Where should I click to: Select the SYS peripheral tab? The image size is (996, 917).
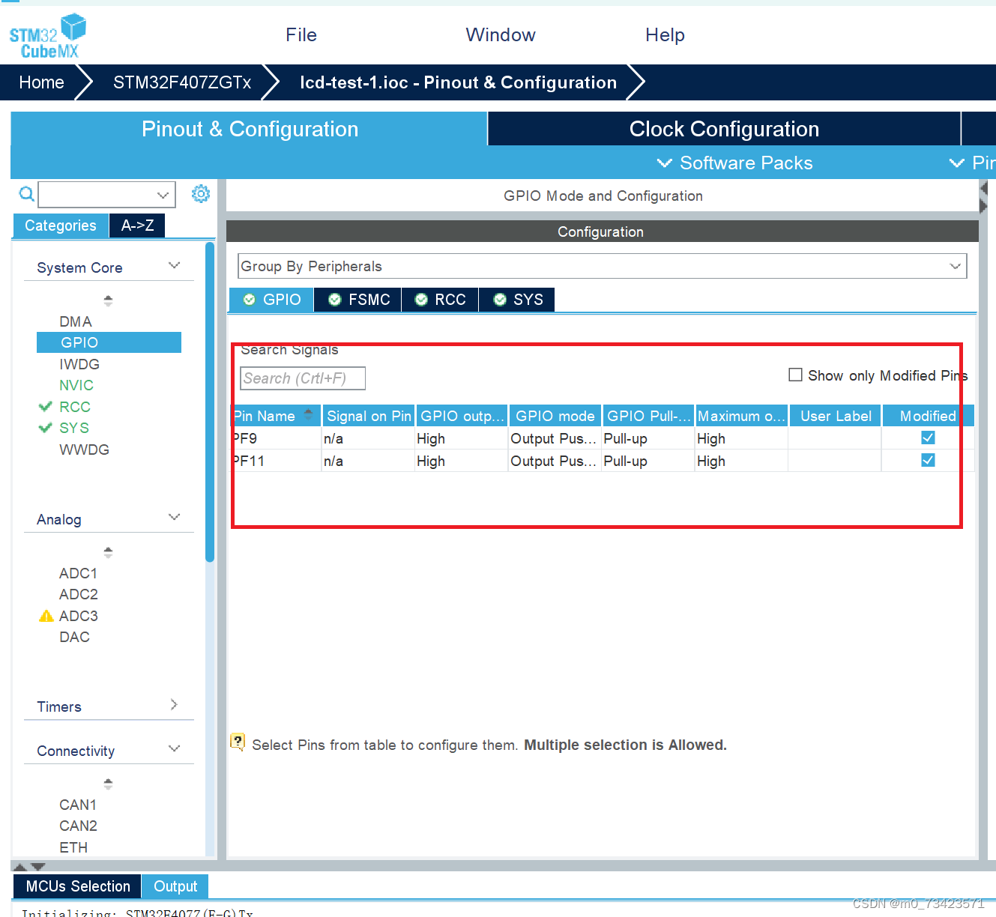pos(518,300)
